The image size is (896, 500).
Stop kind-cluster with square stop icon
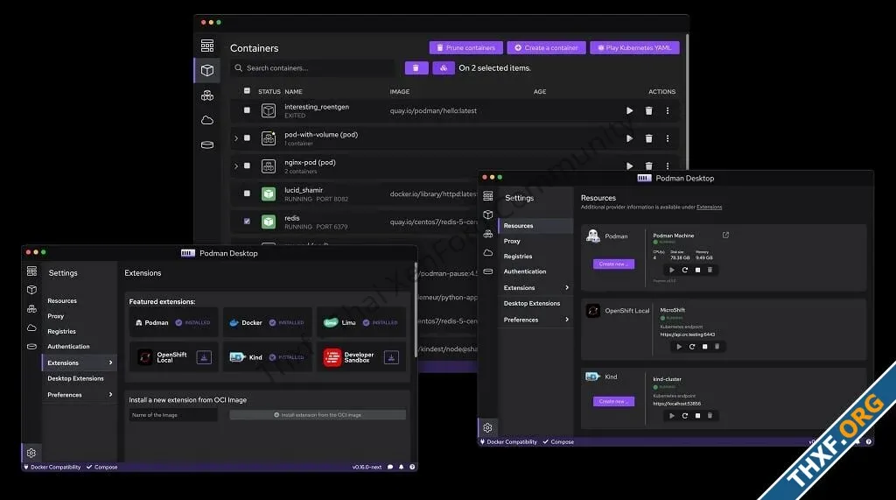click(697, 416)
